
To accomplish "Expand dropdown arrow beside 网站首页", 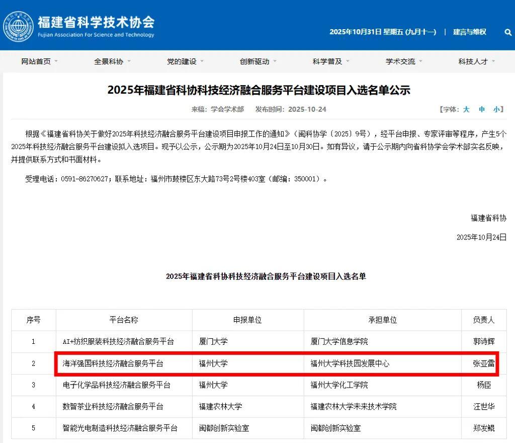I will pyautogui.click(x=56, y=61).
